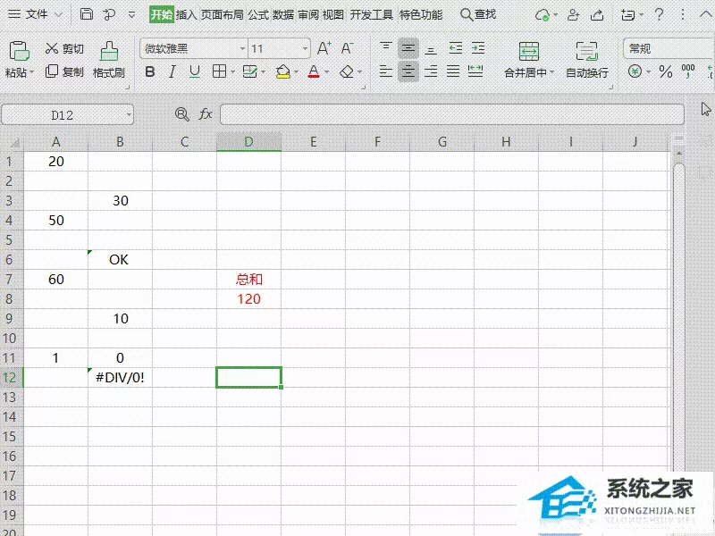Open the number format dropdown 常规
Viewport: 715px width, 536px height.
click(x=669, y=48)
